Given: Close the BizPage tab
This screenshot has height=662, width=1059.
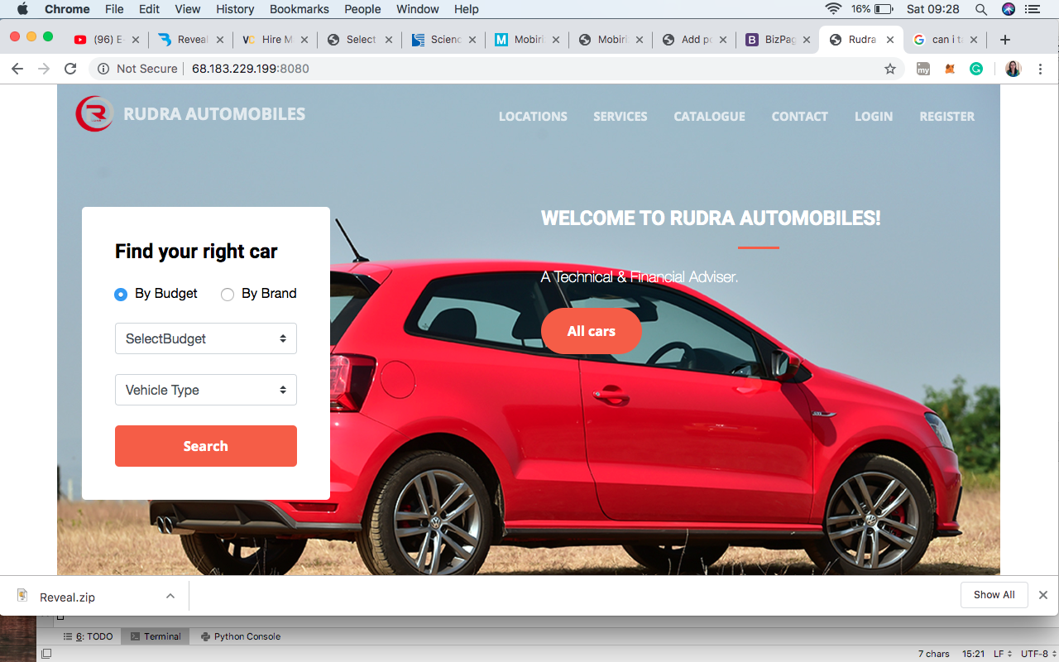Looking at the screenshot, I should tap(807, 40).
